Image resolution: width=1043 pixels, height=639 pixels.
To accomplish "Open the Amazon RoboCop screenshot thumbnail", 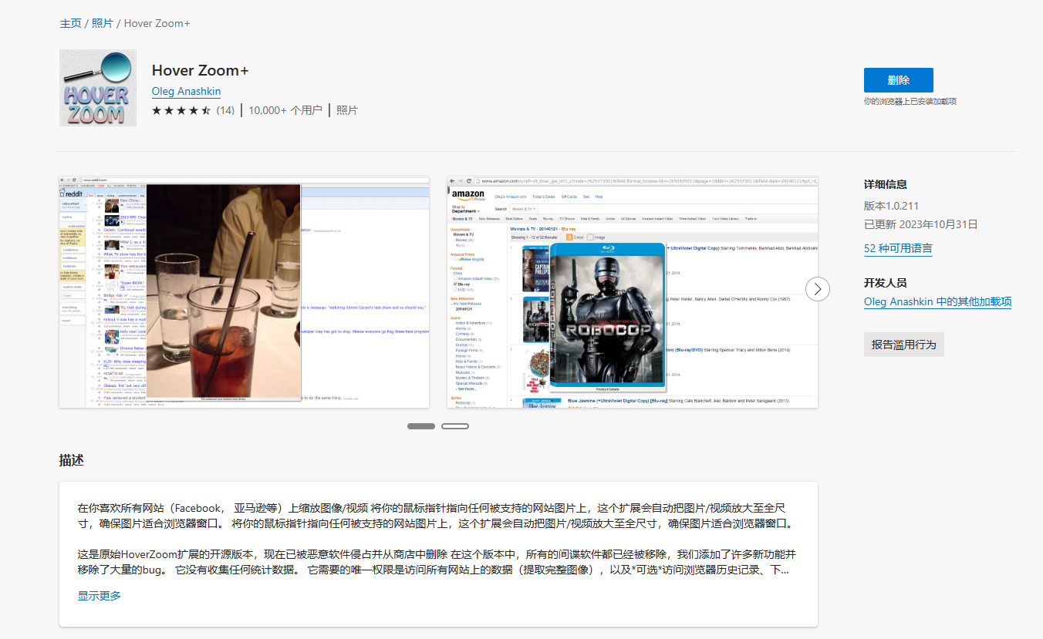I will click(x=633, y=292).
